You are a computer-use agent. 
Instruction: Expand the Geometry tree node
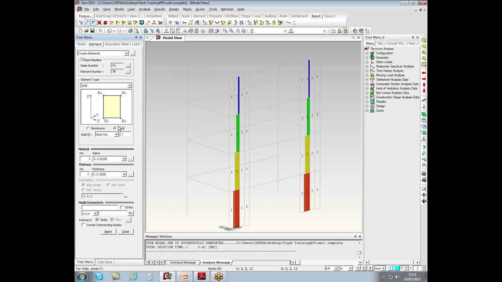pos(367,58)
